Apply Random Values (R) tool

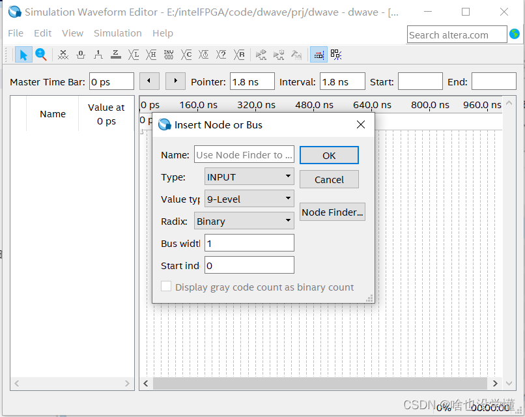[x=239, y=55]
